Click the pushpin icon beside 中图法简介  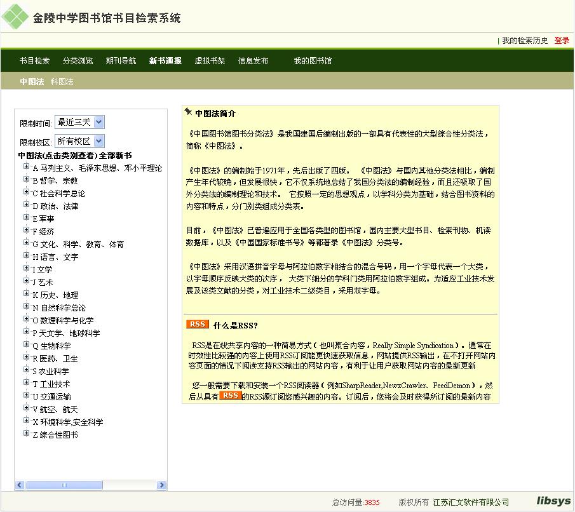pyautogui.click(x=188, y=112)
